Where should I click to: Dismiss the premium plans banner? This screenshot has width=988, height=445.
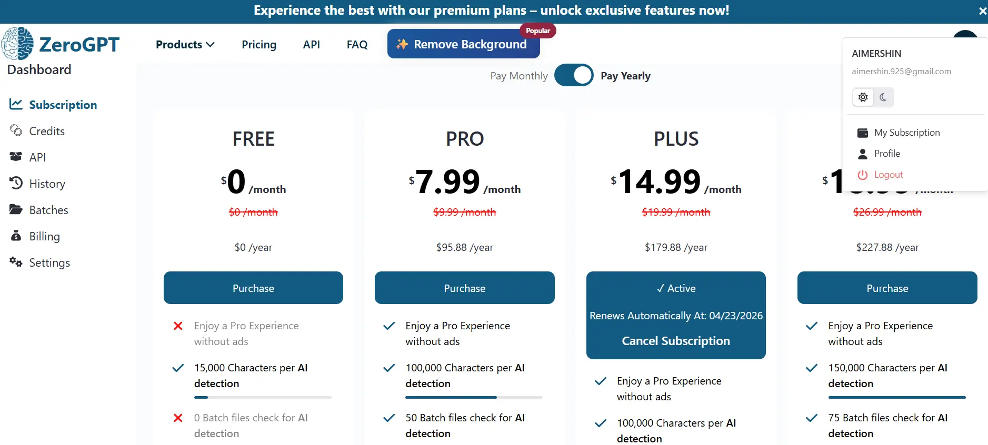coord(982,11)
